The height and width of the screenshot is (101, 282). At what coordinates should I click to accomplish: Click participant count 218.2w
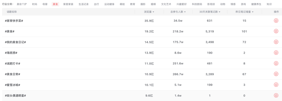tap(178, 31)
